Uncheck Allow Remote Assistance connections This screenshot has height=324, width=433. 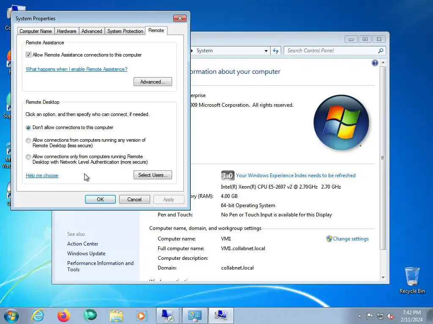pos(28,55)
